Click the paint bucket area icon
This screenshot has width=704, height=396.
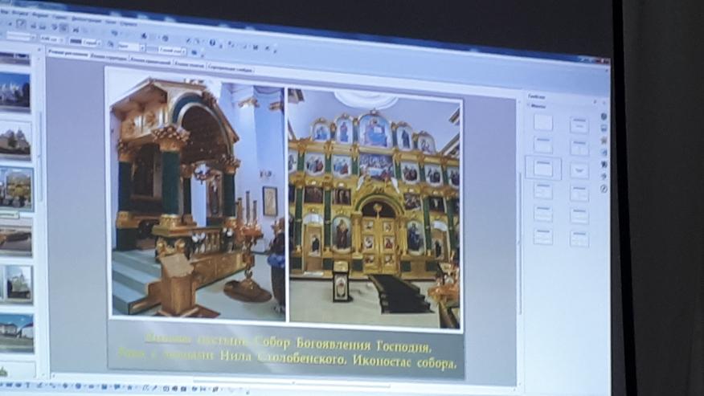[110, 44]
